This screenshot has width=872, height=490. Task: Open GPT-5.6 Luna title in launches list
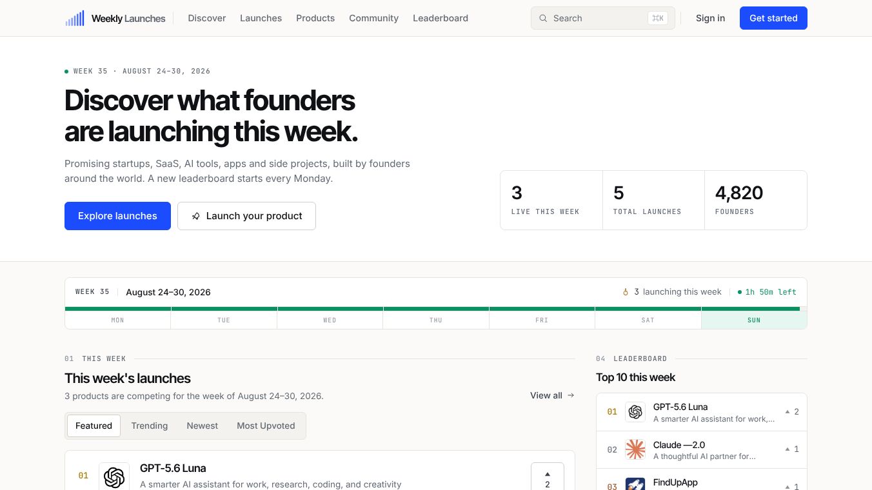[x=173, y=468]
